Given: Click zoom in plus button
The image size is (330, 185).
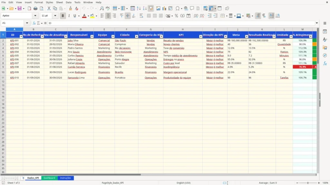Looking at the screenshot, I should click(319, 183).
